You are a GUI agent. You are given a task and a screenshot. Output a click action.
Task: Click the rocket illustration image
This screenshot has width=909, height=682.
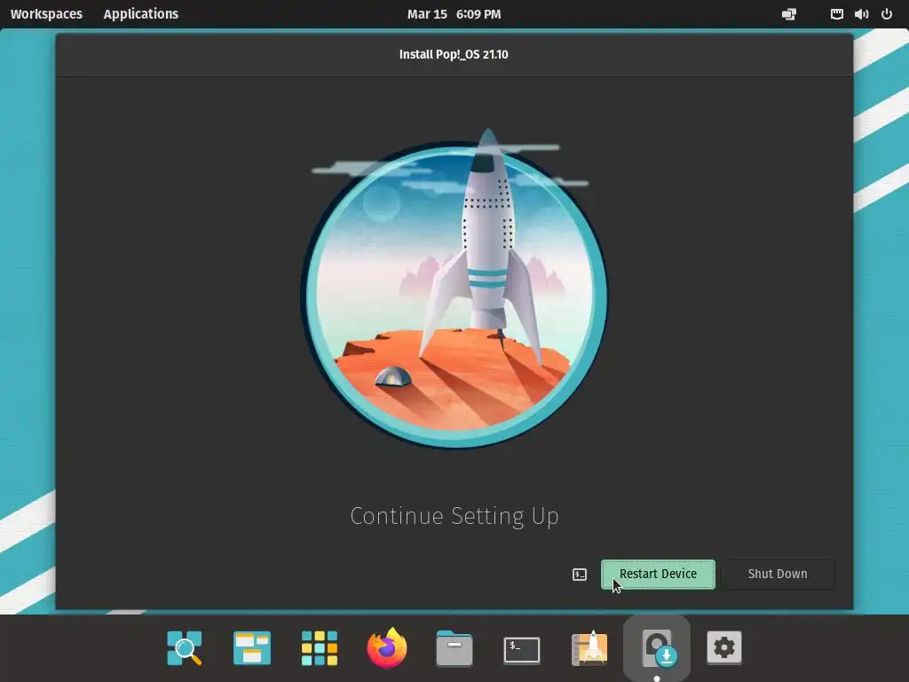pyautogui.click(x=454, y=289)
